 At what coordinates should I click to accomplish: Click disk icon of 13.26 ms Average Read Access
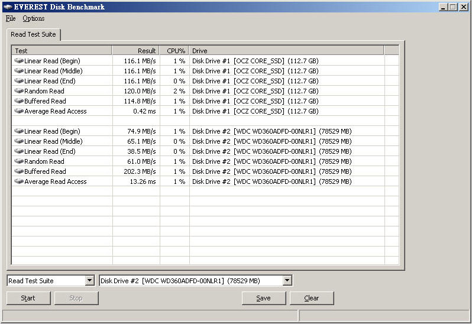18,182
